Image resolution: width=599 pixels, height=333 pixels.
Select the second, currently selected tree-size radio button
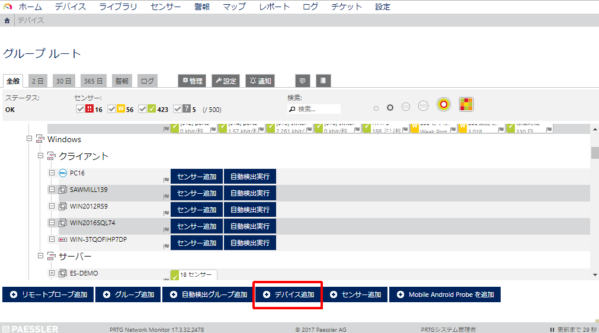tap(390, 108)
